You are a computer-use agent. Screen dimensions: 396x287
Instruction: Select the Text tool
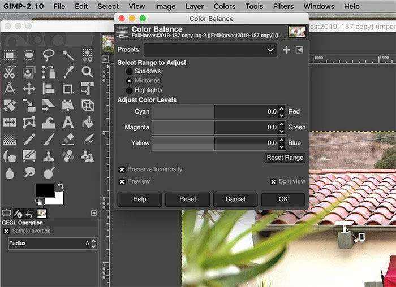[x=68, y=122]
